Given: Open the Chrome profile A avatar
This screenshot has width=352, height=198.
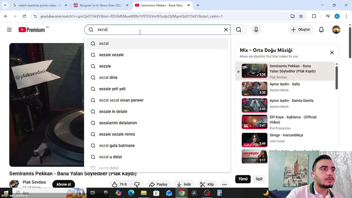Looking at the screenshot, I should point(337,16).
